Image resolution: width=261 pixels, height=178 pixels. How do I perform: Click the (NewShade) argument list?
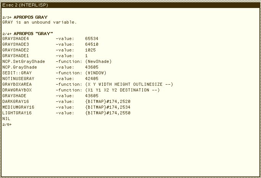pyautogui.click(x=98, y=61)
